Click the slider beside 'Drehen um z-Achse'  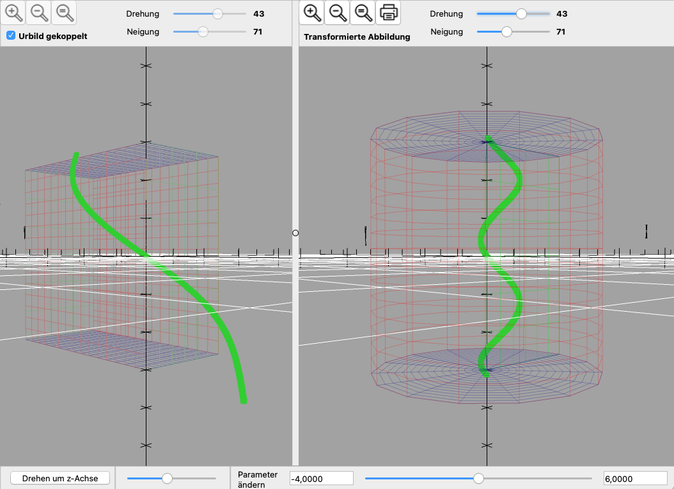click(168, 478)
